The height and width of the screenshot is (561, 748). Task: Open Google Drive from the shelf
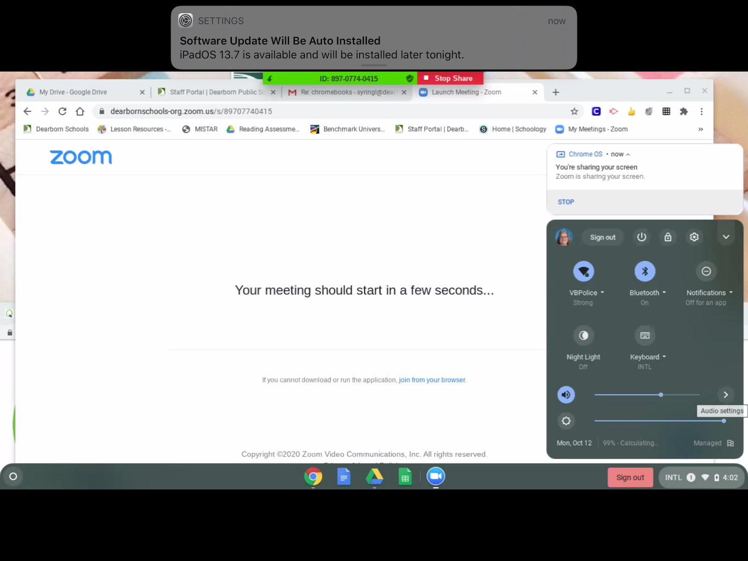374,477
